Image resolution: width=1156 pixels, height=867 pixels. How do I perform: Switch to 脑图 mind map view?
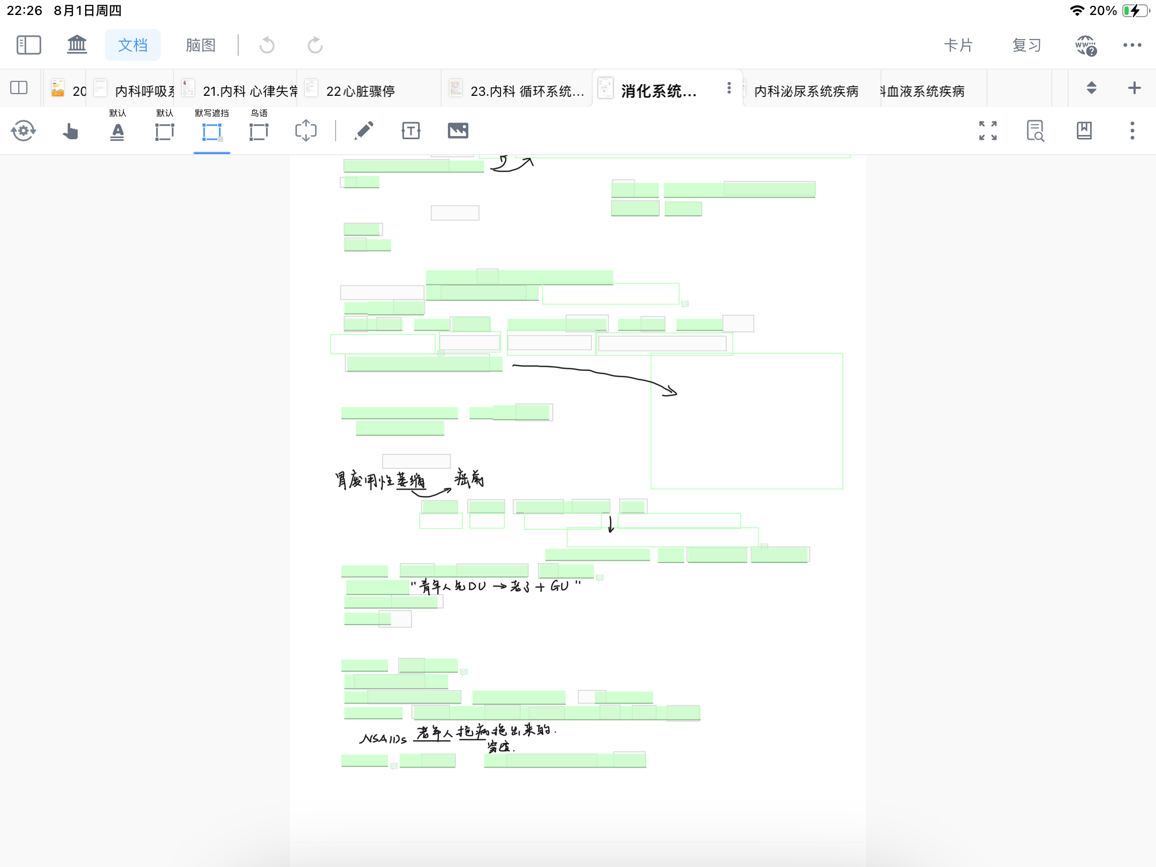(201, 45)
